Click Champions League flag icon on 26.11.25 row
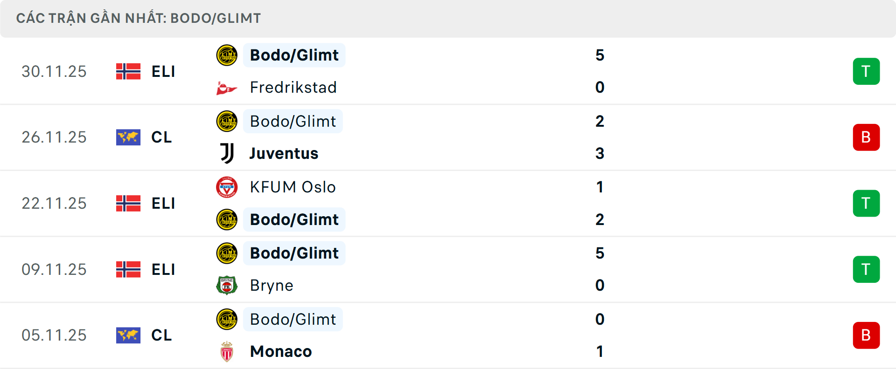This screenshot has width=896, height=369. tap(128, 137)
